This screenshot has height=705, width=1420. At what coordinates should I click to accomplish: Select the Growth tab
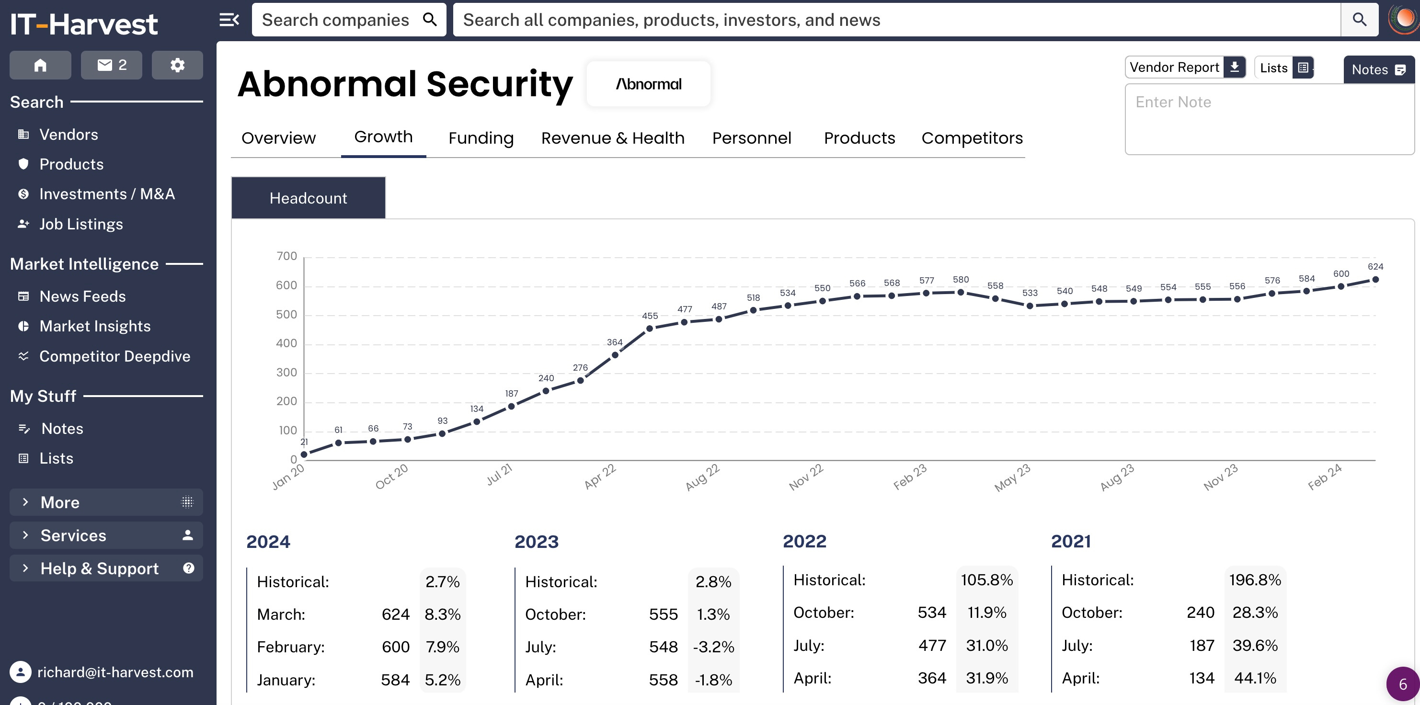coord(383,136)
